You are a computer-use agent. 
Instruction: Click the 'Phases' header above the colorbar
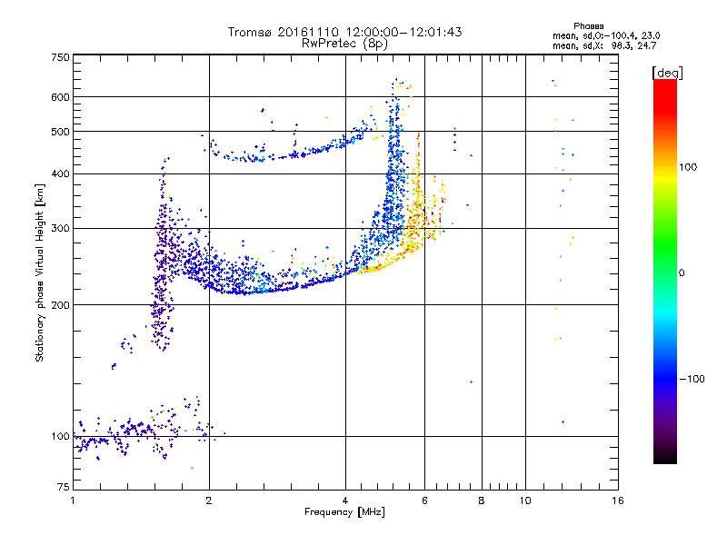pos(588,26)
